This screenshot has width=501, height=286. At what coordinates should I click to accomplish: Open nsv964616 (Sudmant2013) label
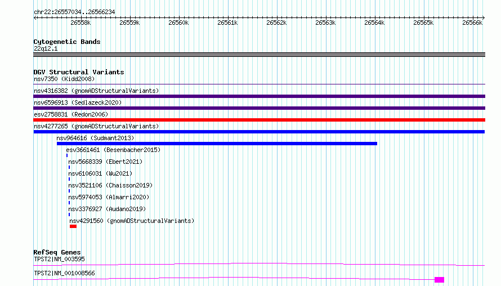coord(95,138)
